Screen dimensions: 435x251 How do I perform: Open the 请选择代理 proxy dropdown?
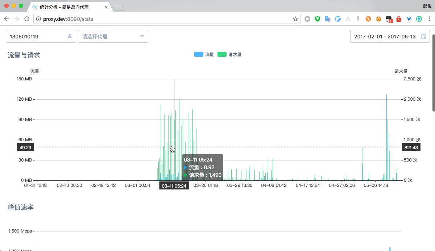tap(113, 36)
